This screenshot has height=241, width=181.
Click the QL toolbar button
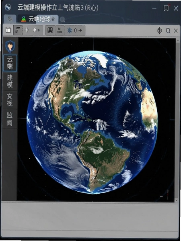tap(60, 30)
